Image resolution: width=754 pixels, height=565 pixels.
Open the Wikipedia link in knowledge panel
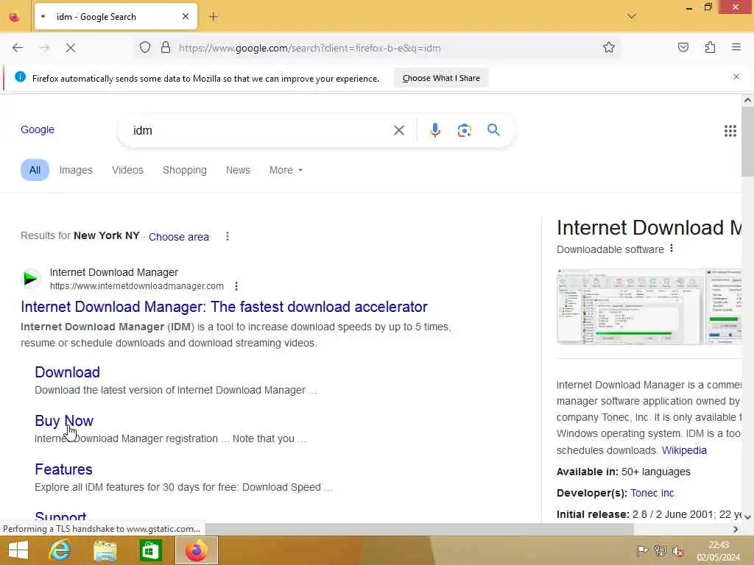click(x=684, y=451)
